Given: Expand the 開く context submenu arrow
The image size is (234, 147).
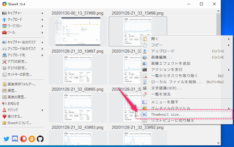Looking at the screenshot, I should (x=229, y=39).
